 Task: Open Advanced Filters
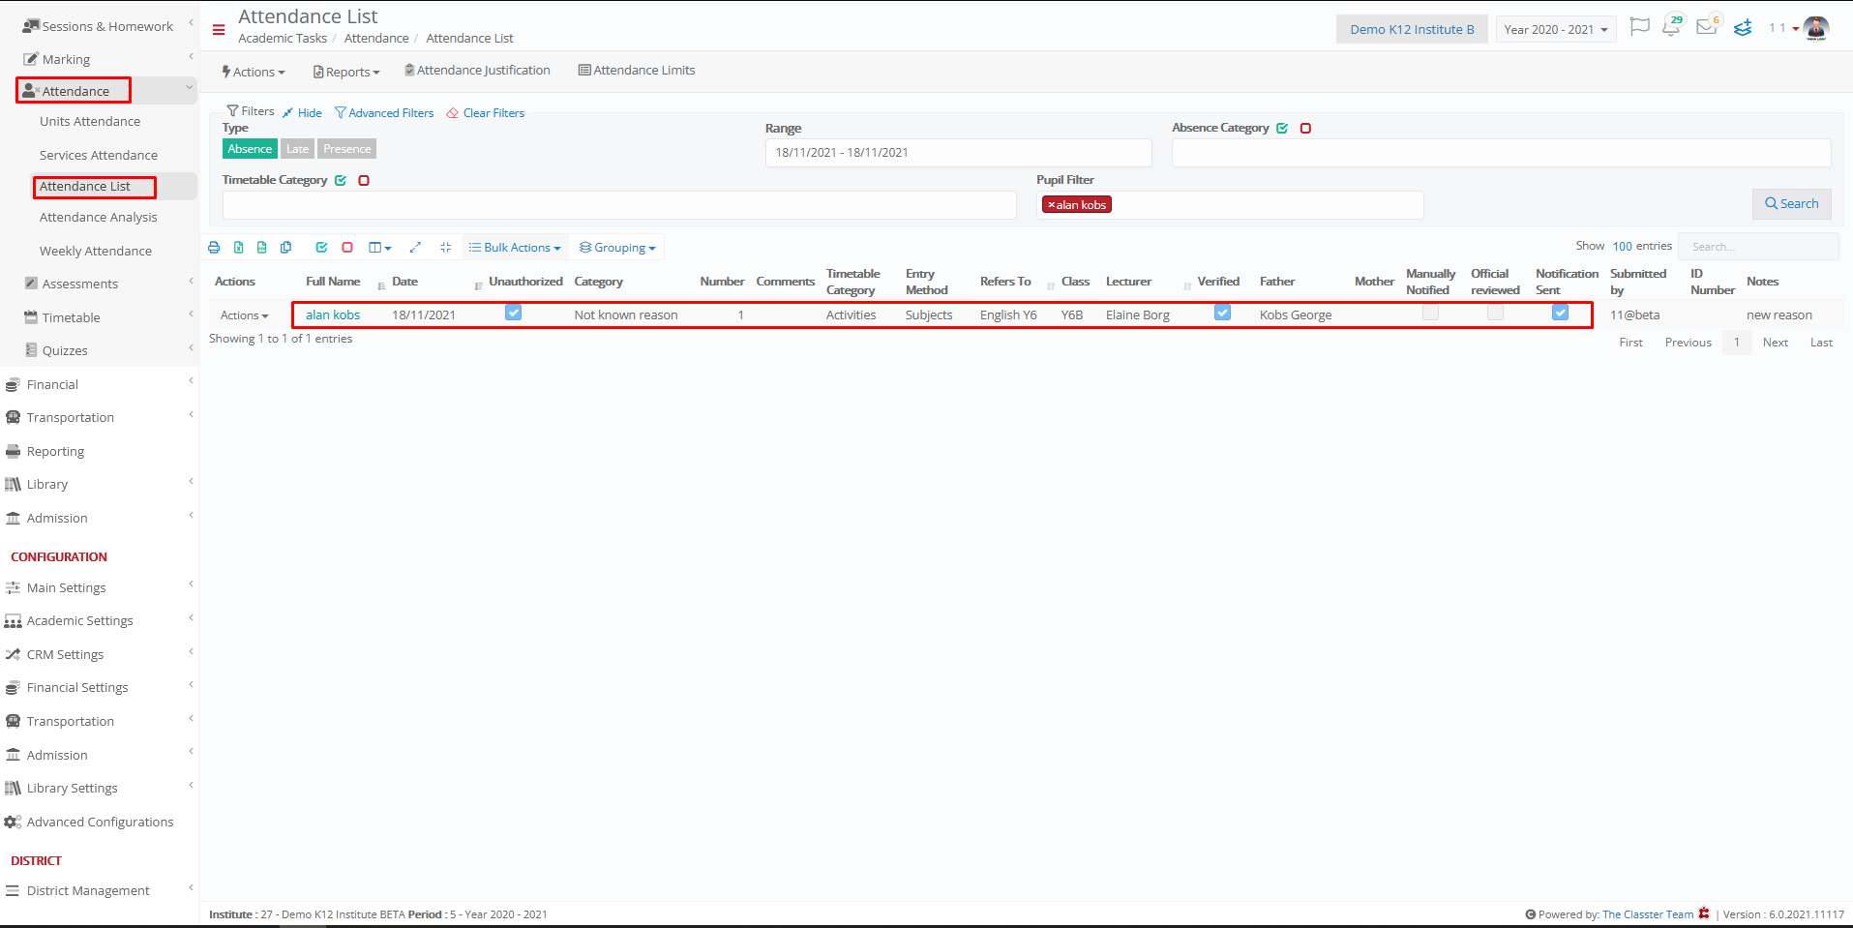coord(384,113)
